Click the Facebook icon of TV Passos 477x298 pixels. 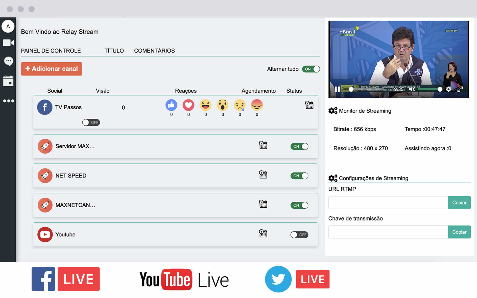click(45, 107)
